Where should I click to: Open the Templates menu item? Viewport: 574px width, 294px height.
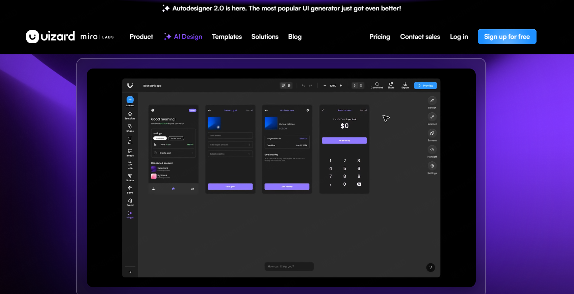click(x=227, y=37)
